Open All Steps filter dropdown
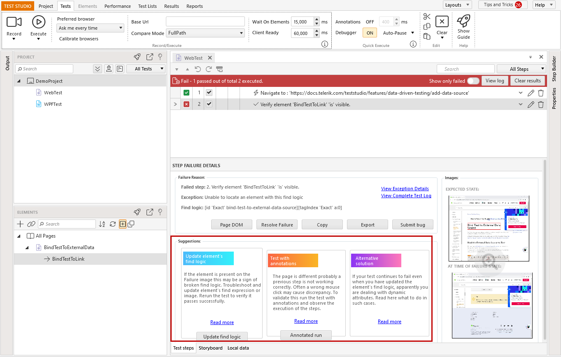The image size is (561, 357). pos(521,69)
